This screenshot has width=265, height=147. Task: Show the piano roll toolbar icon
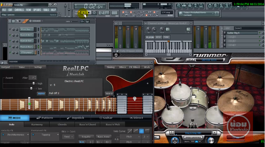pos(190,6)
